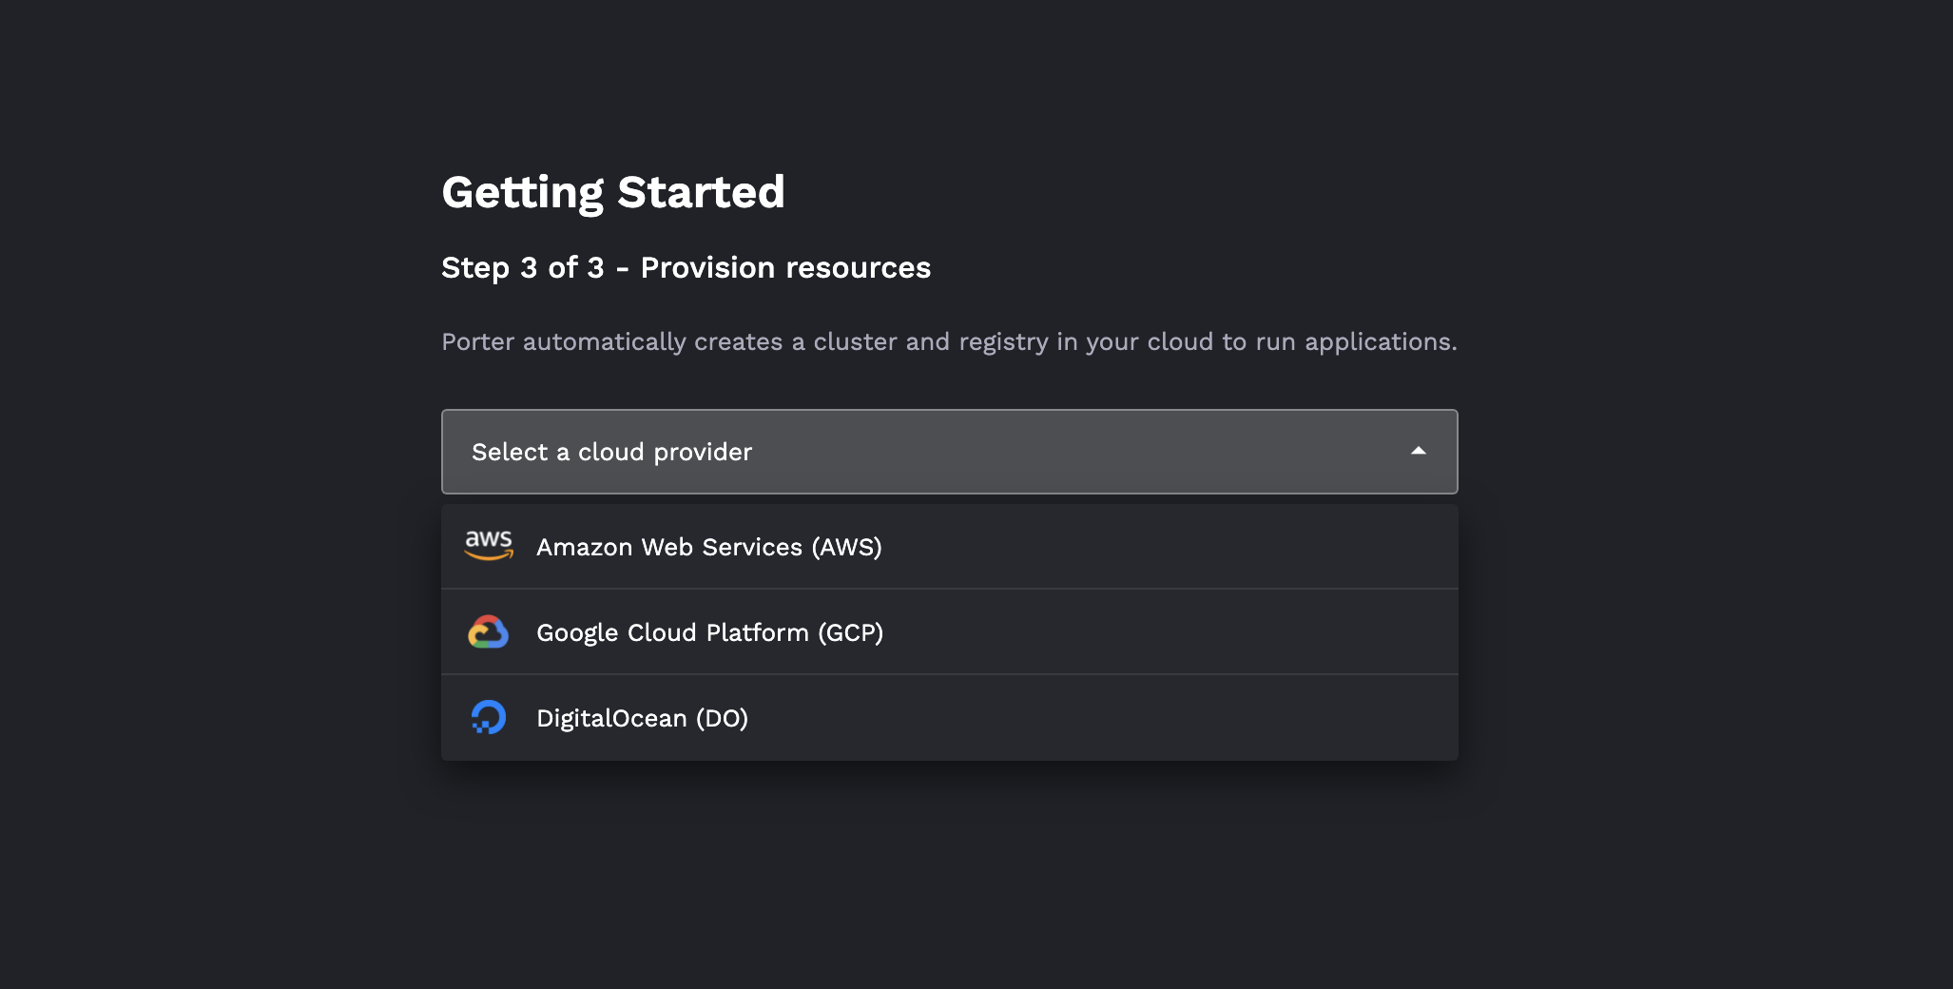Image resolution: width=1953 pixels, height=989 pixels.
Task: Choose Amazon Web Services (AWS) option
Action: 949,547
